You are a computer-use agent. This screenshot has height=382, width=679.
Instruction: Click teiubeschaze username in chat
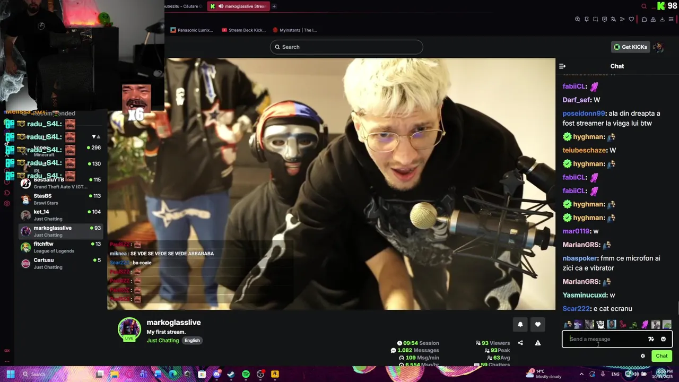(584, 150)
